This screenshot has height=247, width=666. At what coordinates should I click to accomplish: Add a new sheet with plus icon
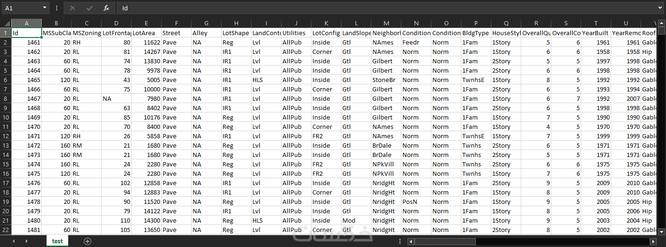click(87, 241)
